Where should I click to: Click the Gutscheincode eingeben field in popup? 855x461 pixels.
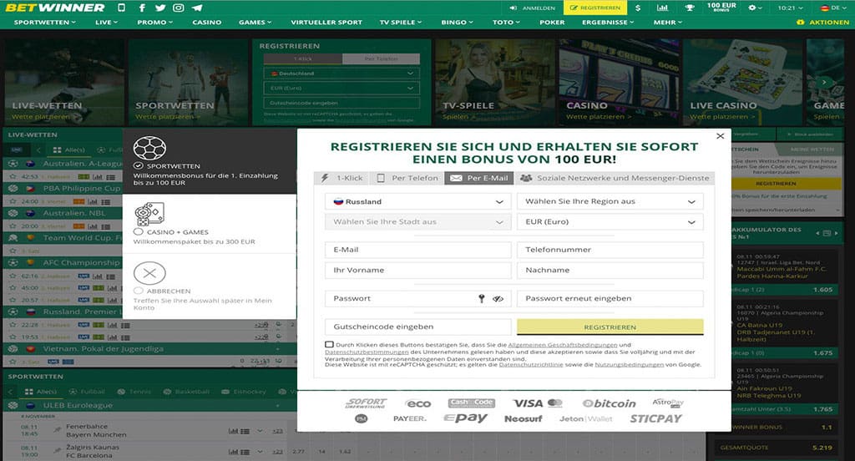tap(418, 327)
